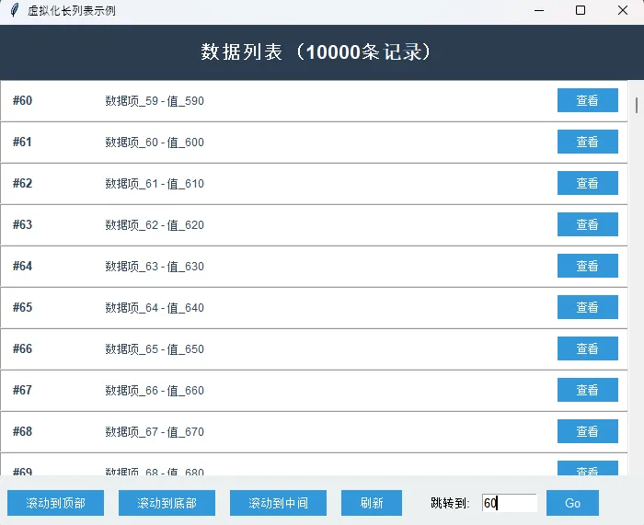The width and height of the screenshot is (644, 525).
Task: Click 查看 button for row #68
Action: coord(587,432)
